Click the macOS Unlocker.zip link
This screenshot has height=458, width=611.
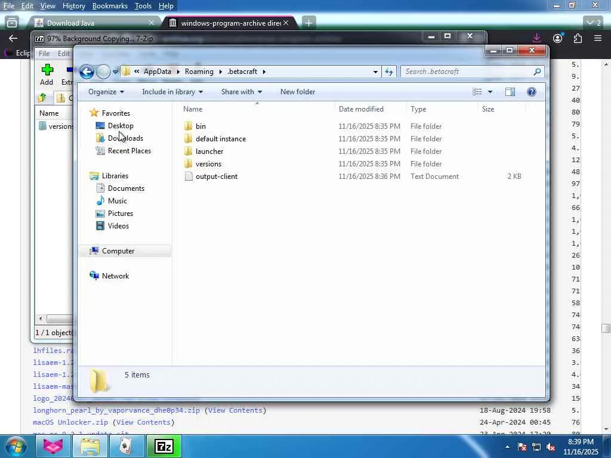[70, 422]
